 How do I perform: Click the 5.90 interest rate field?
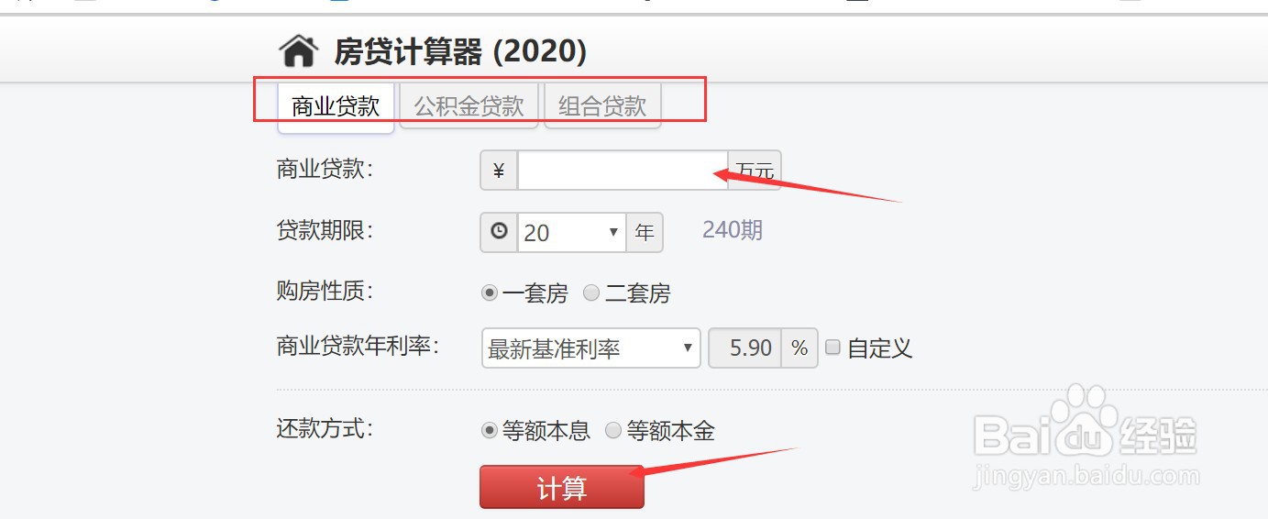tap(745, 348)
